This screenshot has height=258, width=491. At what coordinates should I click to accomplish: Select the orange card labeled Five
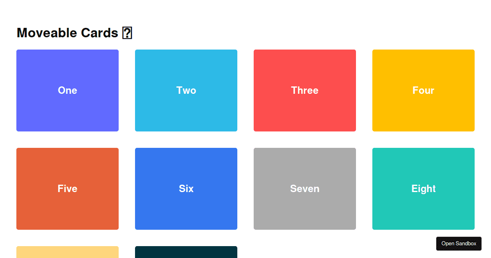point(67,188)
